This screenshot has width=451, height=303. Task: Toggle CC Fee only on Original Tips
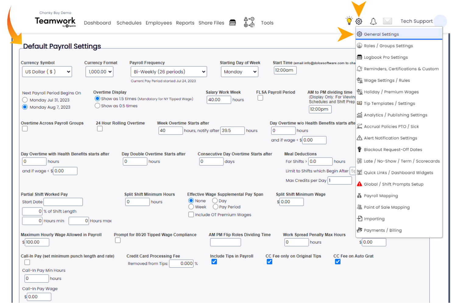click(270, 262)
